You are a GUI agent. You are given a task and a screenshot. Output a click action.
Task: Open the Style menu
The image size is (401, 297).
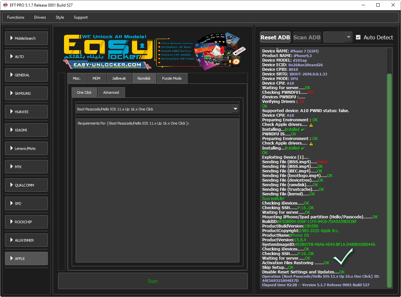(x=60, y=17)
